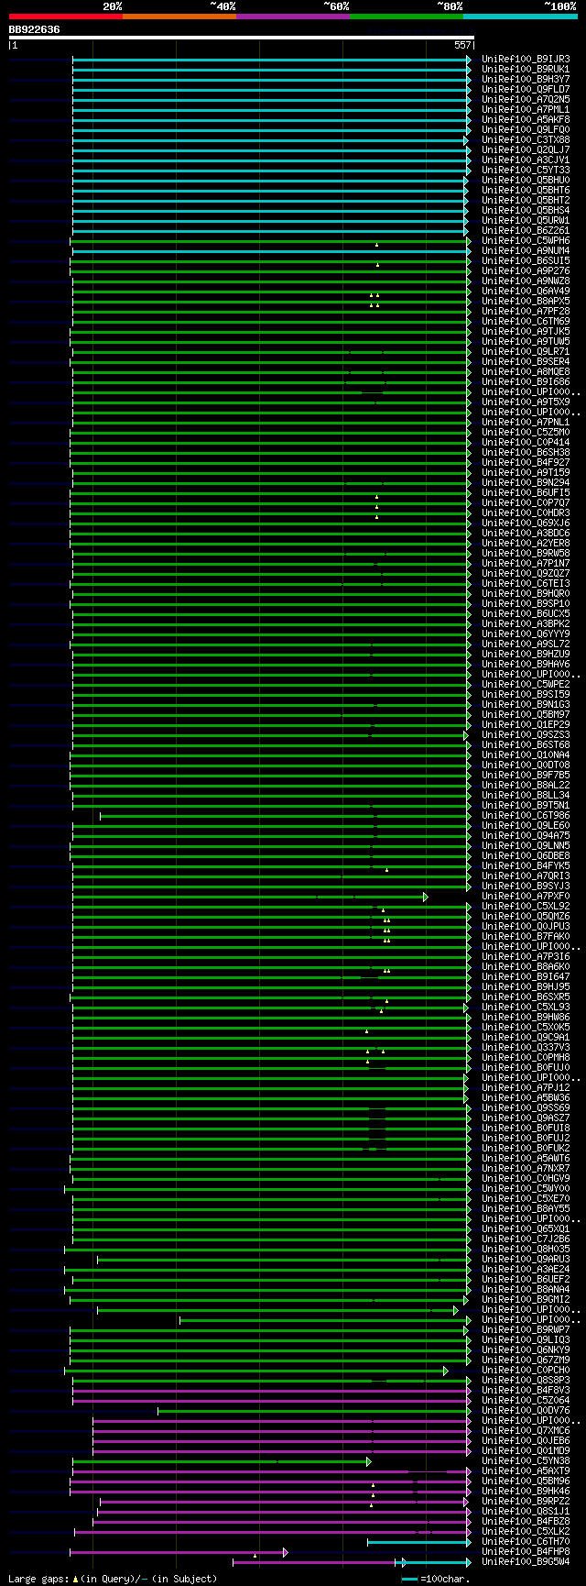Click purple alignment bar of UniRef100_Q0JEB6
586x1586 pixels.
point(281,1441)
